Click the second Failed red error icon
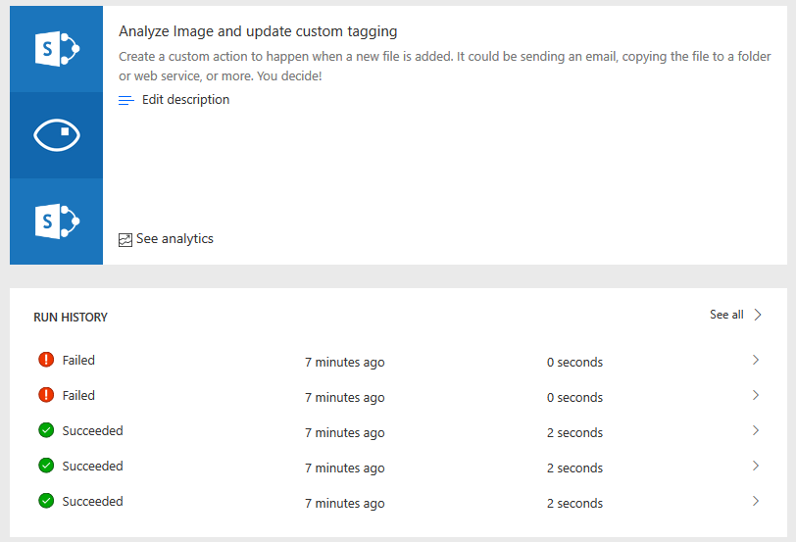The image size is (796, 542). coord(46,395)
